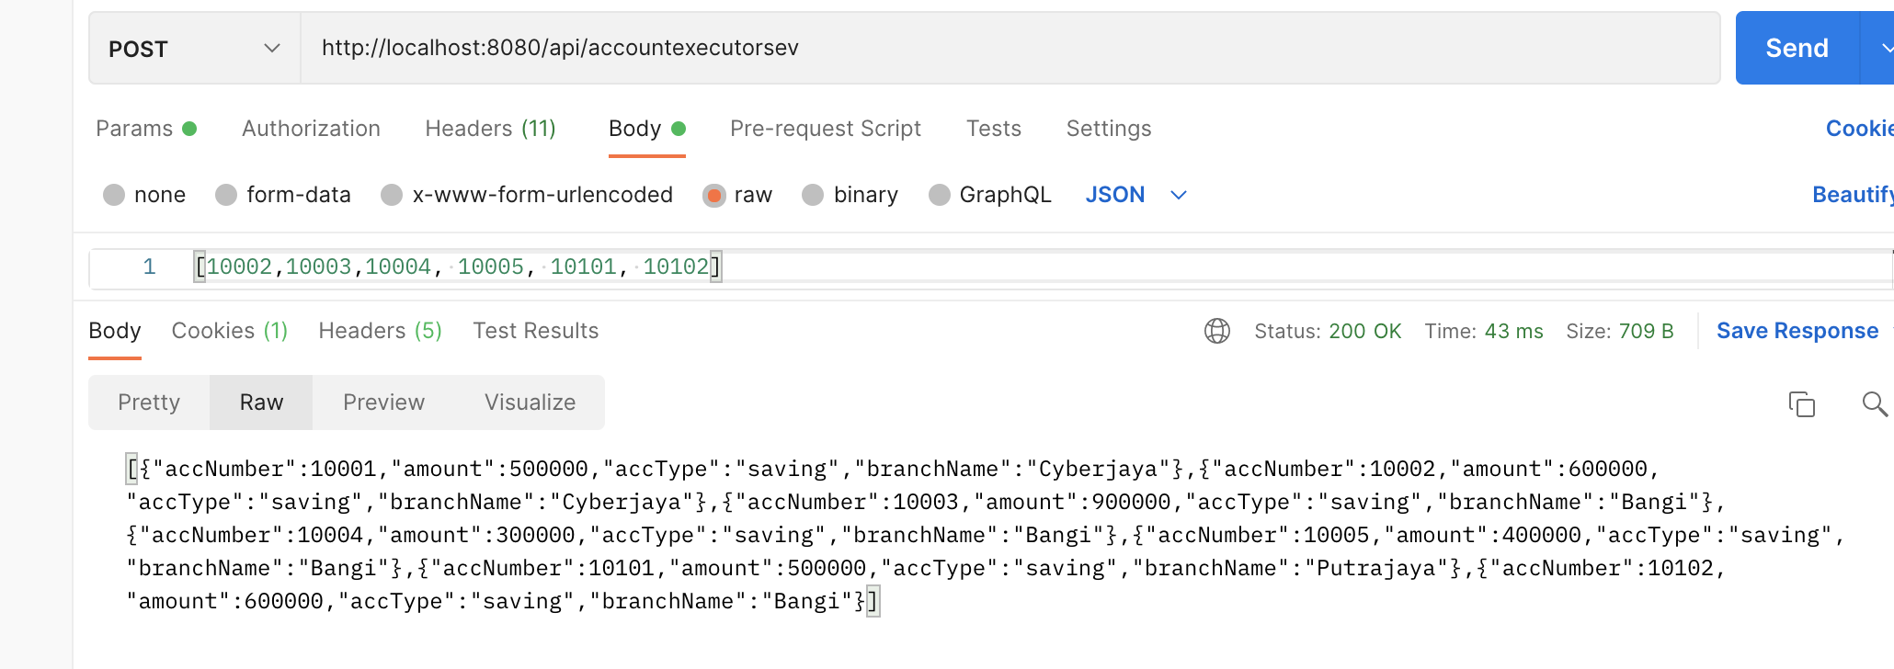
Task: Open the request Settings tab
Action: pyautogui.click(x=1109, y=129)
